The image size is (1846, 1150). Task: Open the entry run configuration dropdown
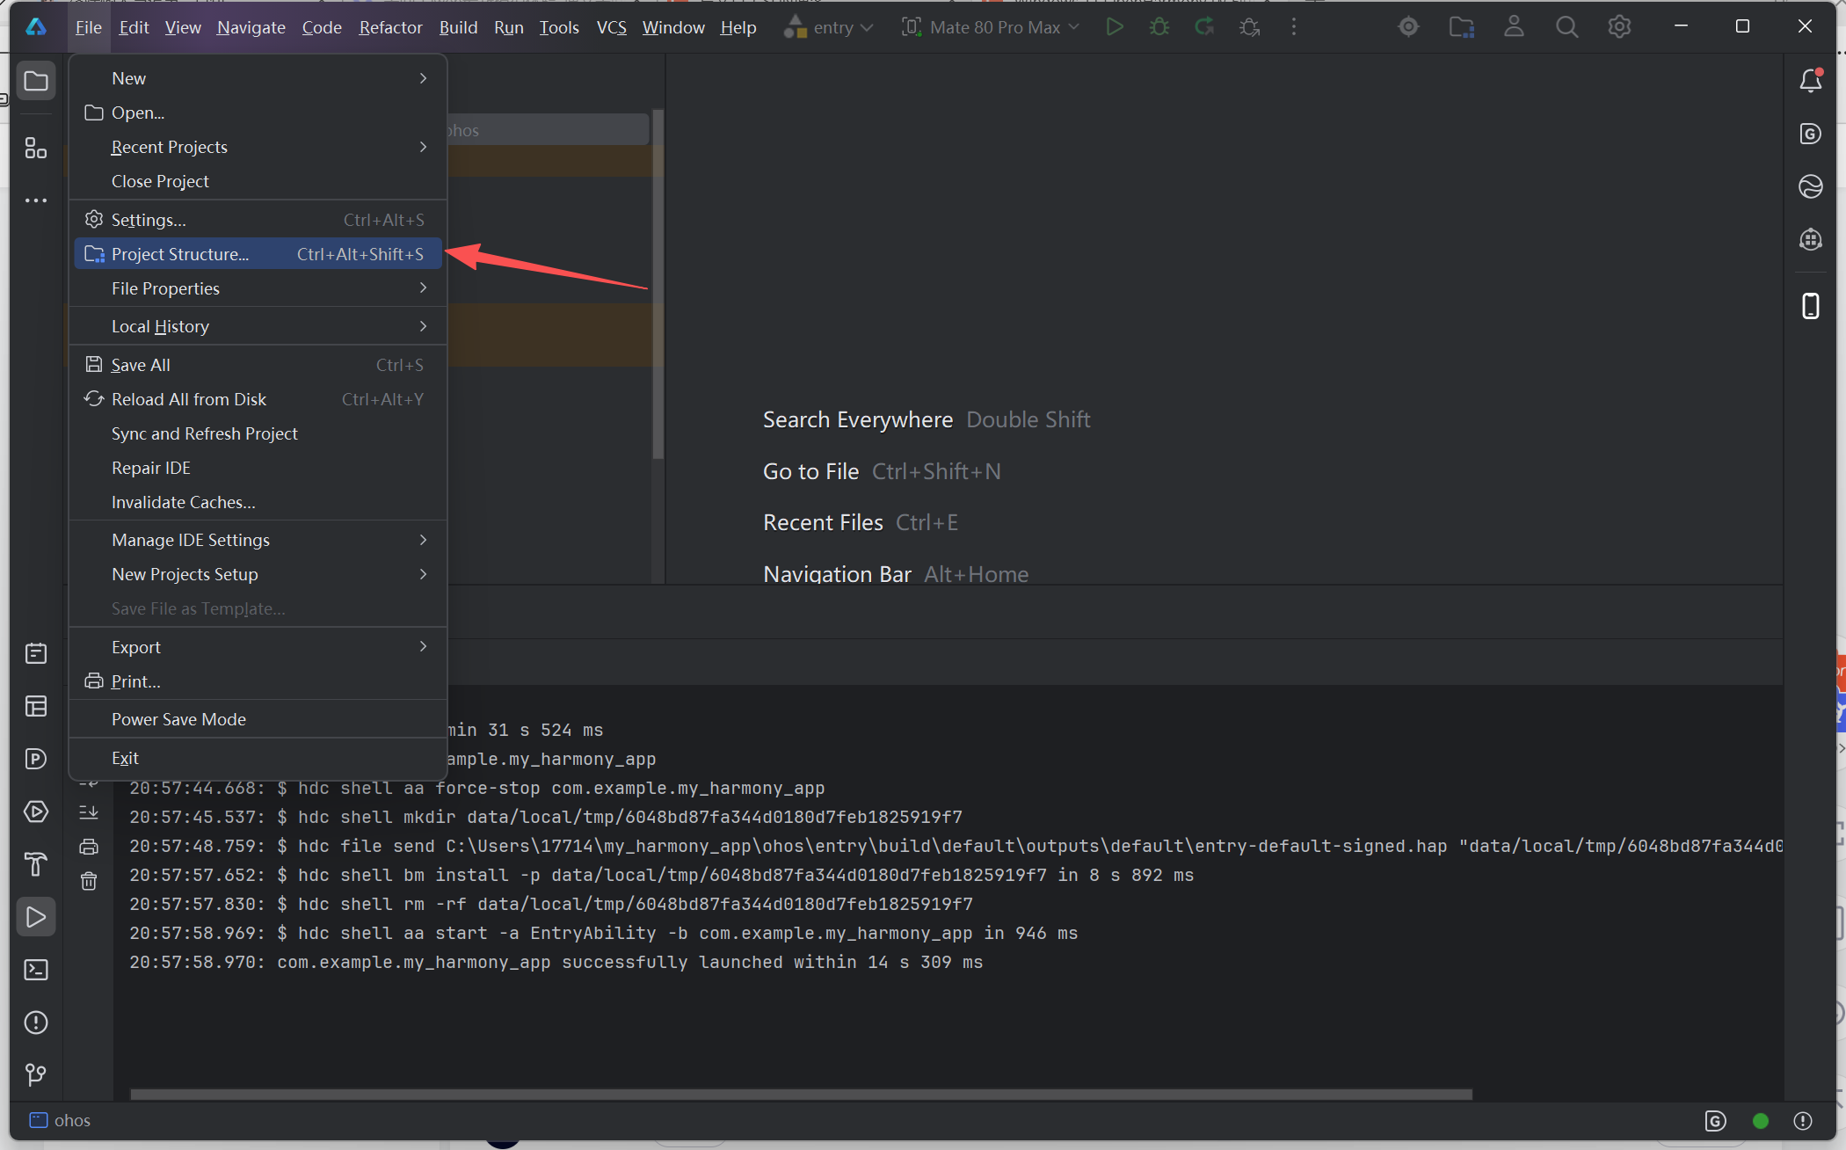[829, 27]
